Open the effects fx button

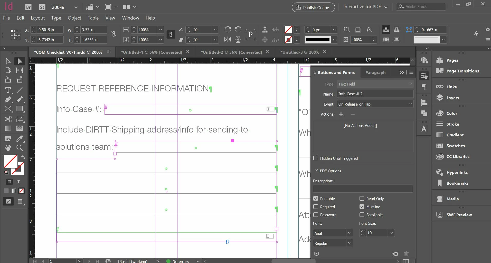(369, 30)
